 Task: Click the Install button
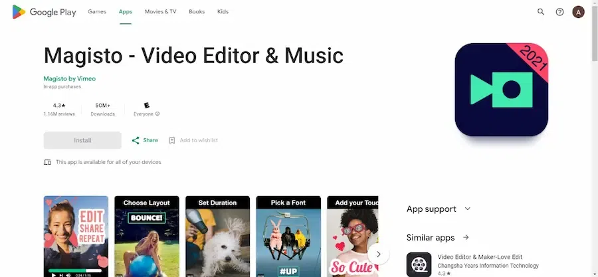click(x=82, y=140)
